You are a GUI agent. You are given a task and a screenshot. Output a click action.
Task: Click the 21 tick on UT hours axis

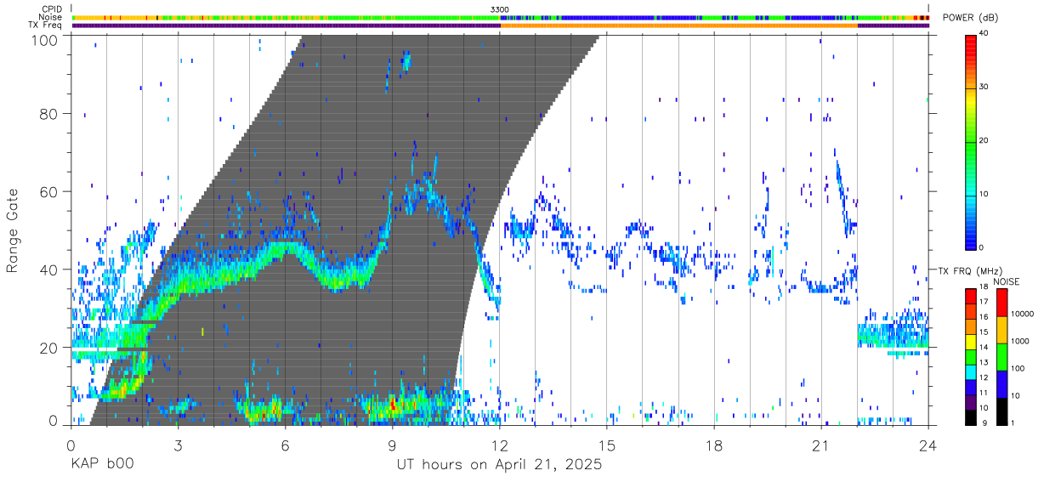pos(821,446)
